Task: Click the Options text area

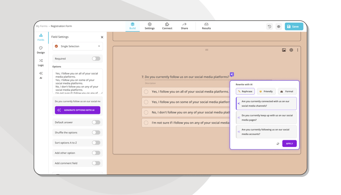Action: click(x=77, y=82)
